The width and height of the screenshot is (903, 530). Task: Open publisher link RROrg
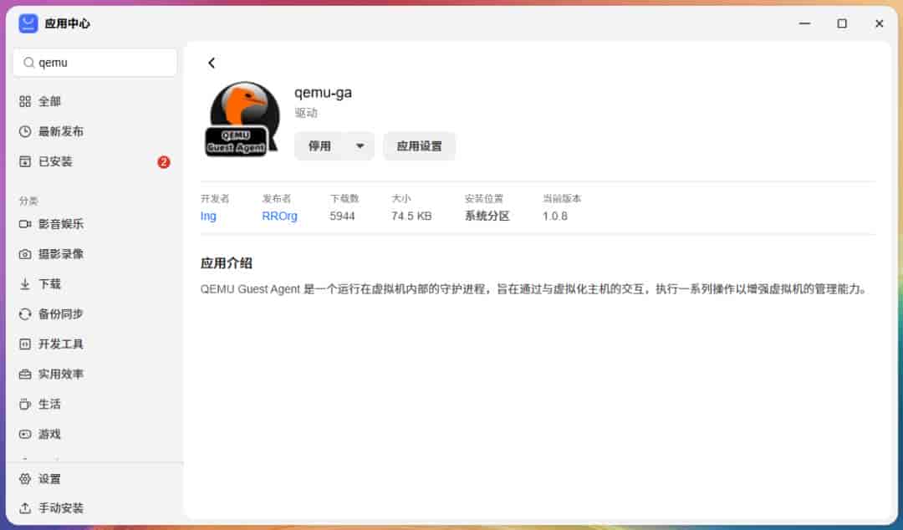279,216
